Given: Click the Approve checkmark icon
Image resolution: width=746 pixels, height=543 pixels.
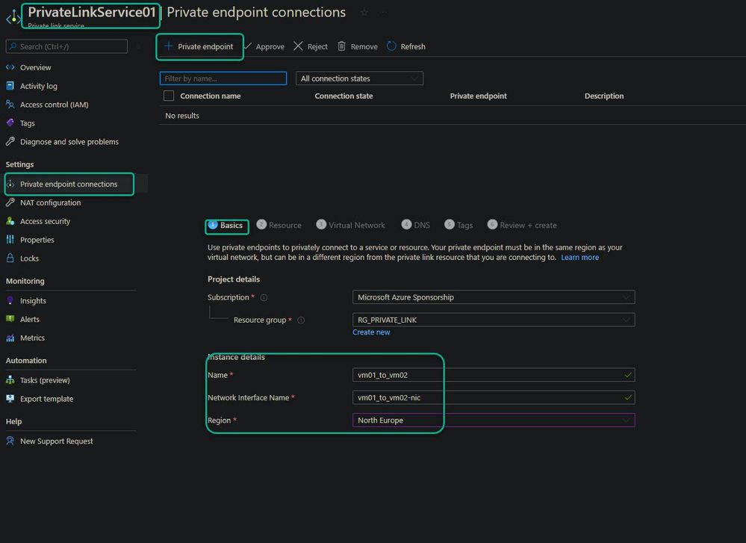Looking at the screenshot, I should coord(247,46).
